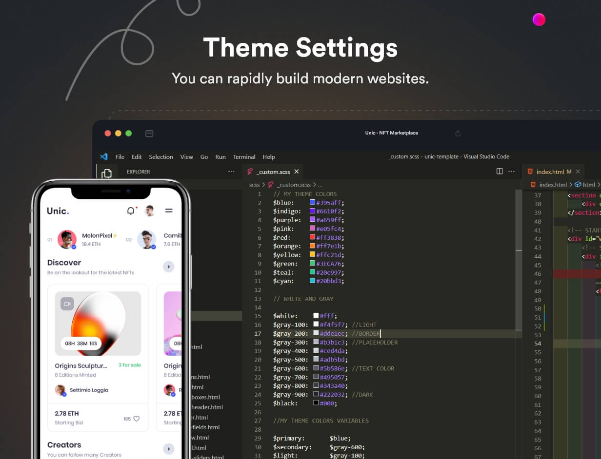Open the notification bell in the Unic app
This screenshot has width=601, height=459.
pos(130,210)
